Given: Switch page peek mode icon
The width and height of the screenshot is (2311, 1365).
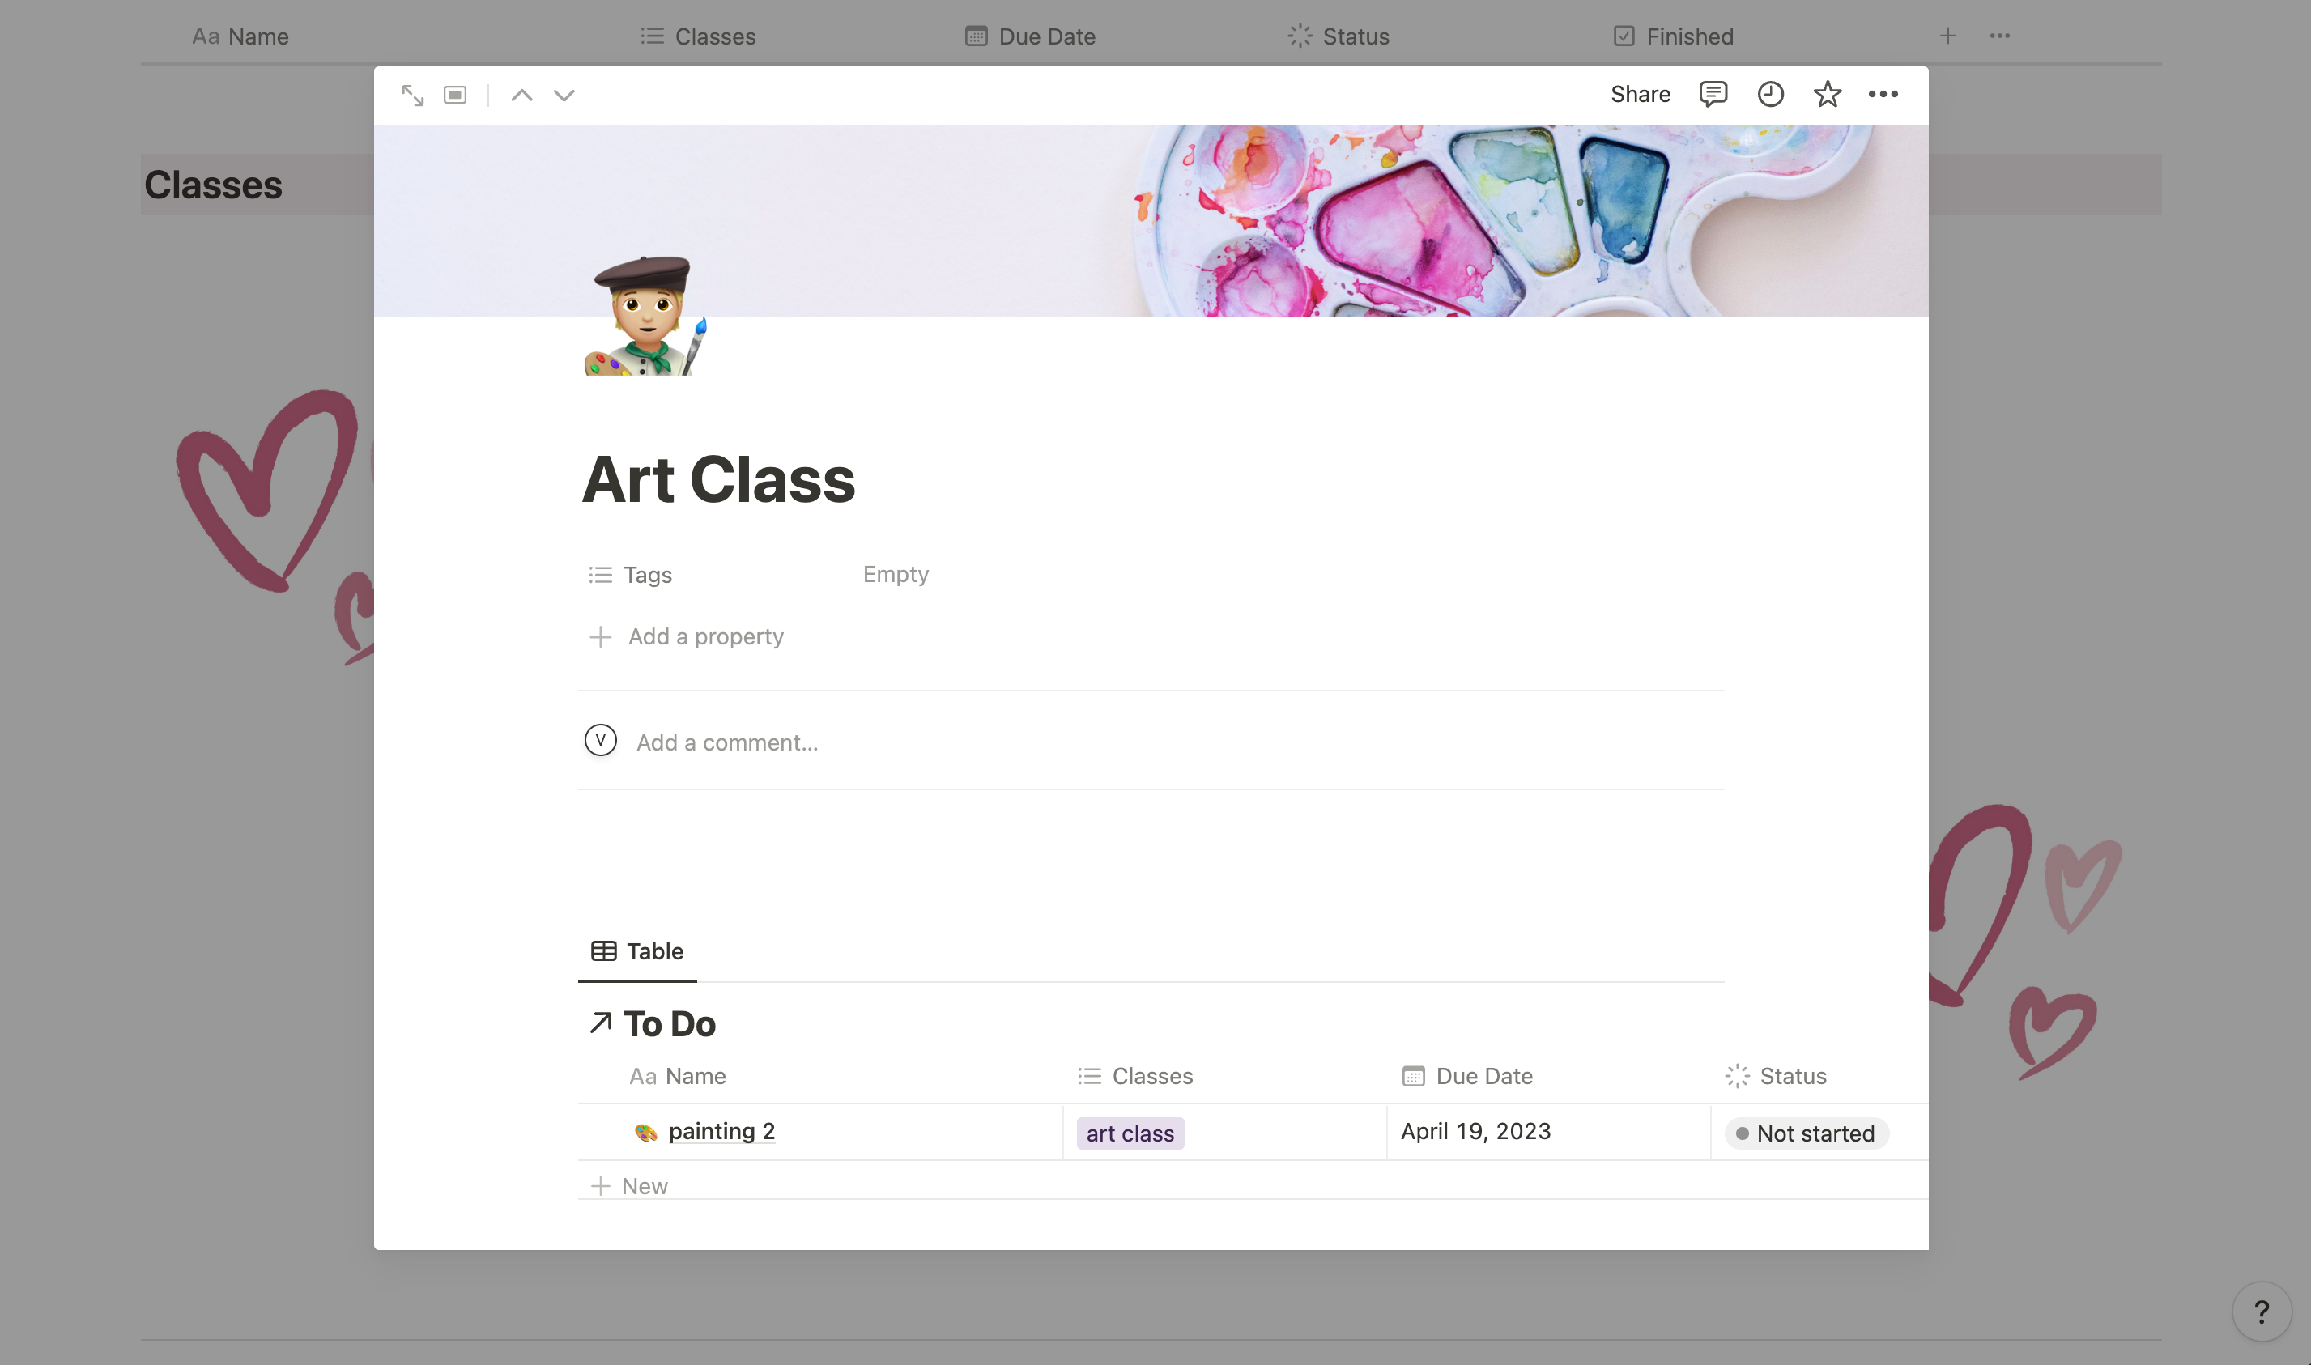Looking at the screenshot, I should (x=455, y=95).
